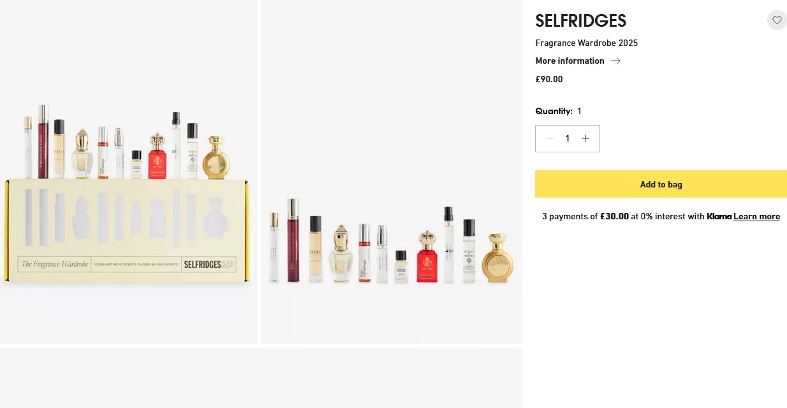Click the SELFRIDGES brand heading
The height and width of the screenshot is (408, 787).
[x=580, y=21]
